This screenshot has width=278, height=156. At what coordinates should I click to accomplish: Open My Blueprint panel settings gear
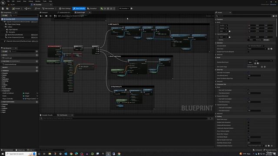click(x=36, y=51)
